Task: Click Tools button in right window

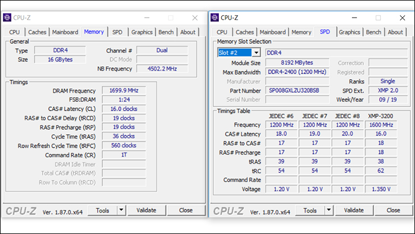Action: coord(310,211)
